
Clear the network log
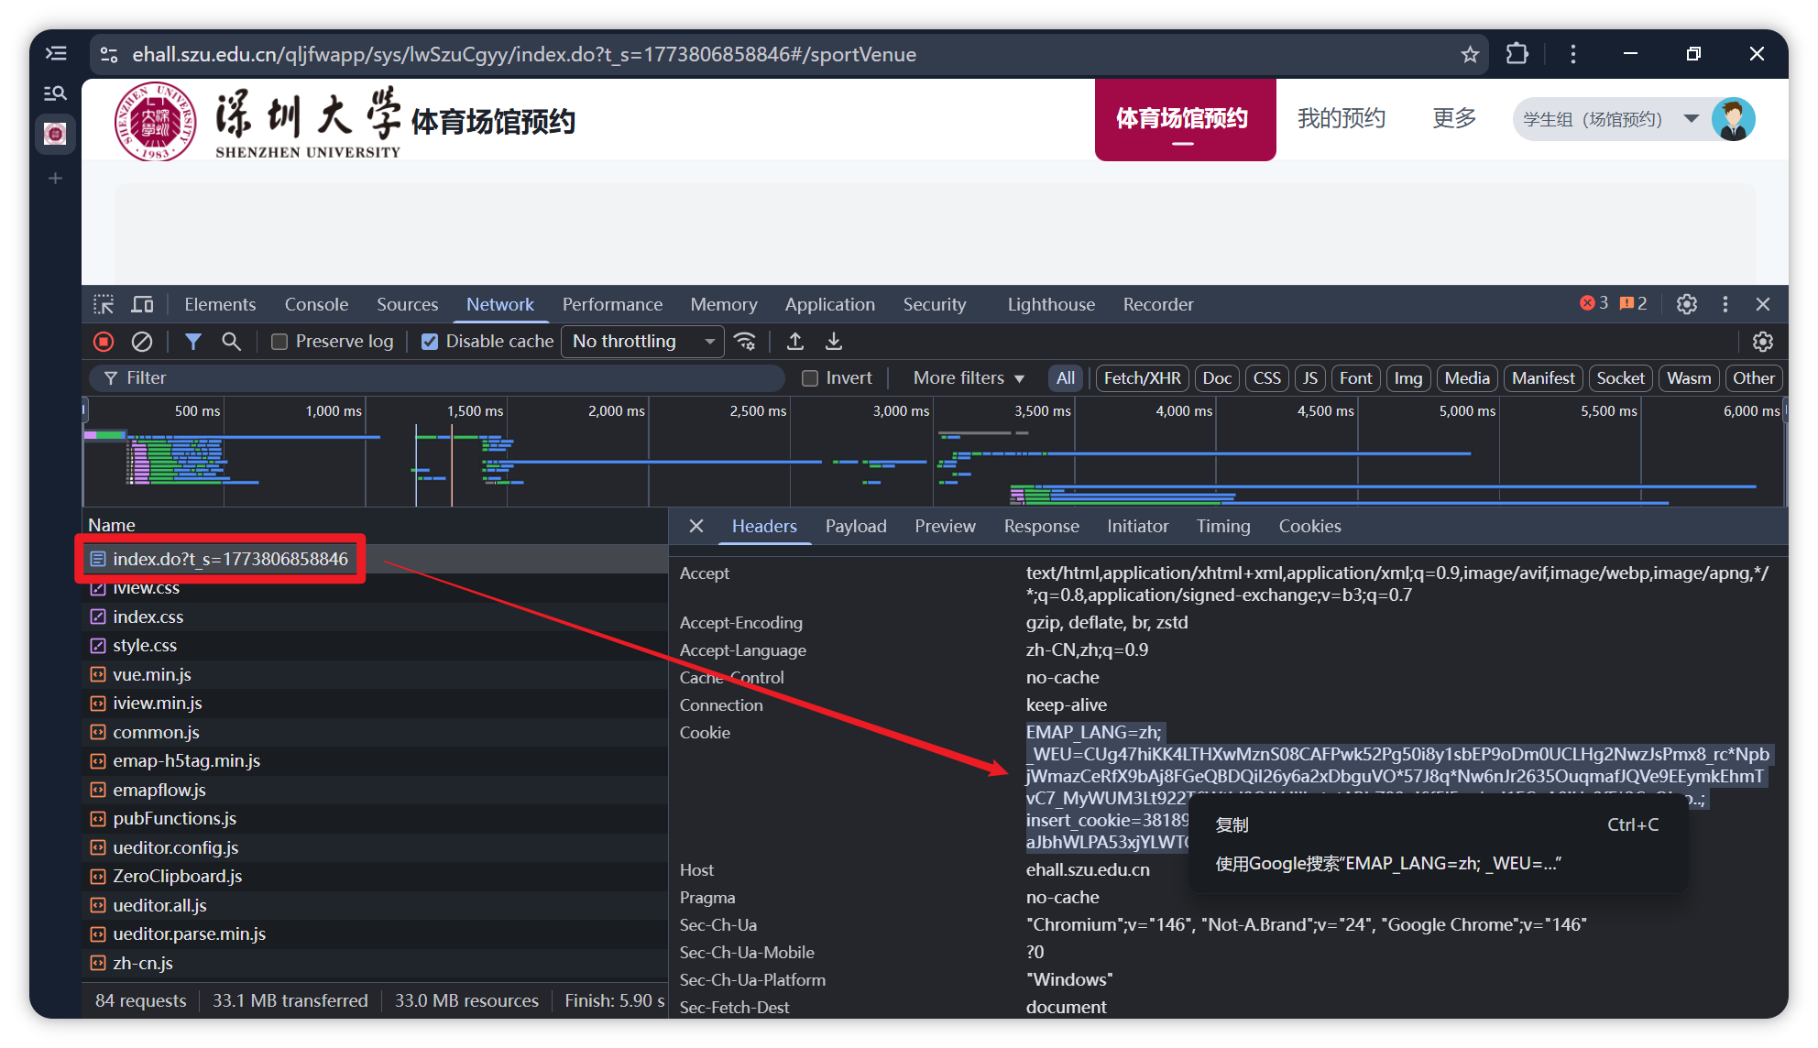[x=142, y=342]
